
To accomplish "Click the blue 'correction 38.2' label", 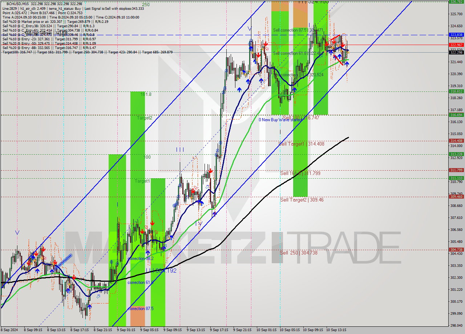I will coord(140,258).
